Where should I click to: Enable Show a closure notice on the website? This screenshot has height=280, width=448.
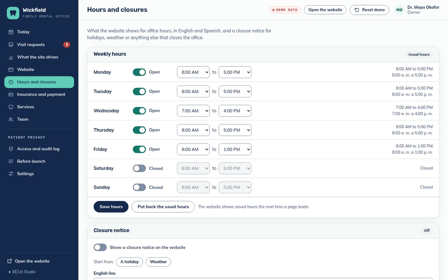click(x=100, y=248)
